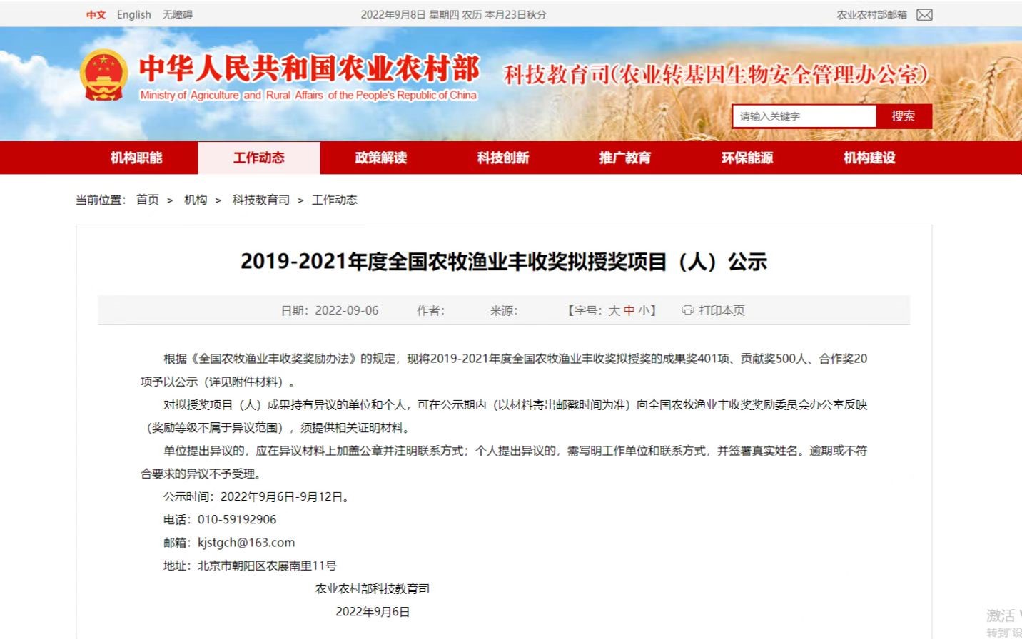The height and width of the screenshot is (639, 1022).
Task: Navigate to 环保能源 section
Action: [x=747, y=158]
